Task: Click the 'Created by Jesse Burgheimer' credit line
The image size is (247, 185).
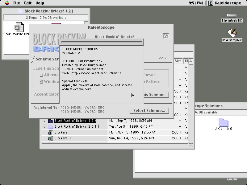Action: click(x=84, y=65)
